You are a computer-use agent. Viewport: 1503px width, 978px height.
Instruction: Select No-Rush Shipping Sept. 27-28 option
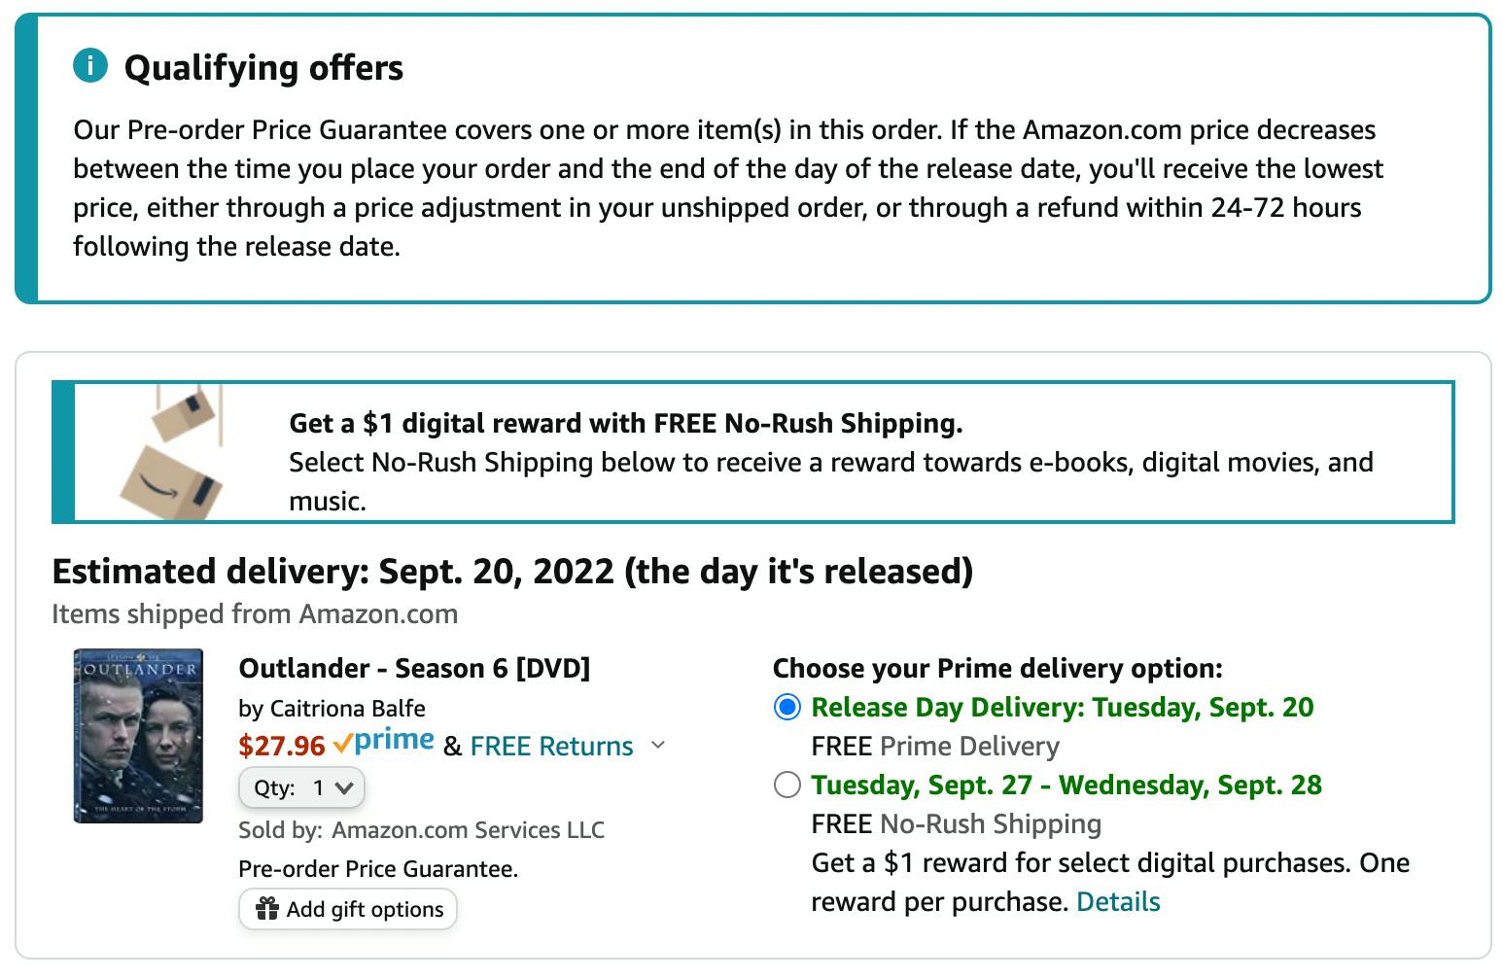click(786, 785)
